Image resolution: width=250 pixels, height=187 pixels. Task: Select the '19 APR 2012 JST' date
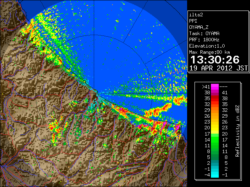click(x=219, y=68)
